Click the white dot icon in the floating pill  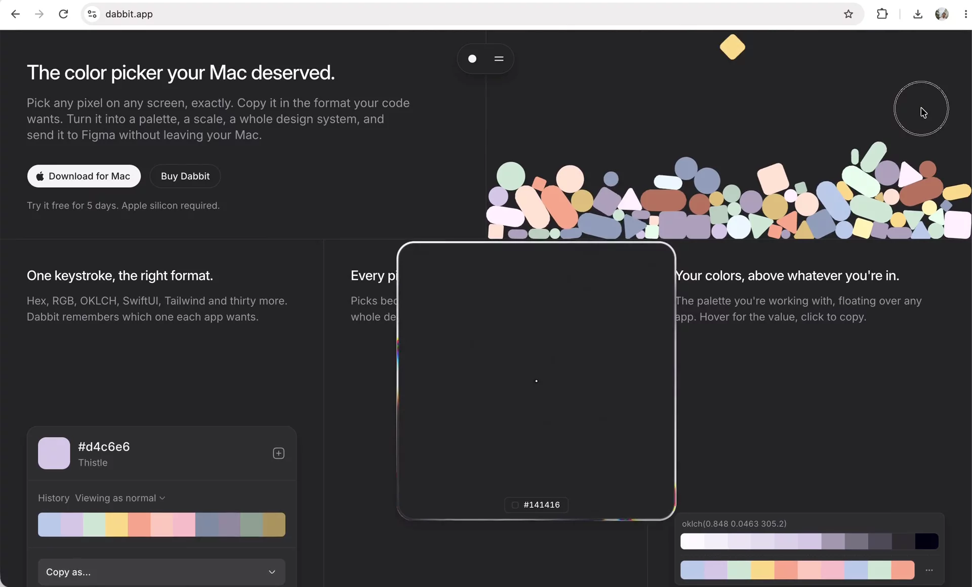tap(472, 59)
